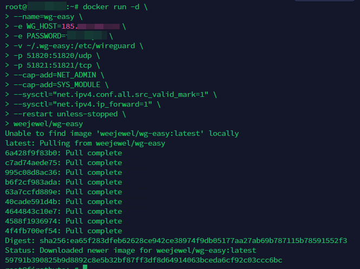Click the --cap-add=NET_ADMIN option
The height and width of the screenshot is (269, 360).
point(55,75)
